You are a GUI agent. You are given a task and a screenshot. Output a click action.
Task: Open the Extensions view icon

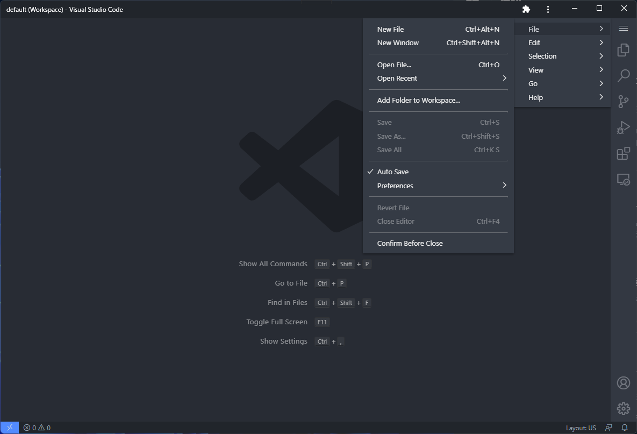[623, 153]
